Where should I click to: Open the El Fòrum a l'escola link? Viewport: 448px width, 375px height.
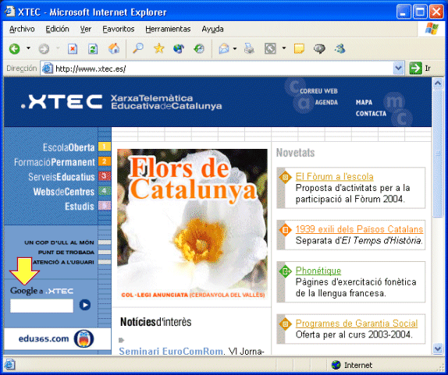pos(334,177)
